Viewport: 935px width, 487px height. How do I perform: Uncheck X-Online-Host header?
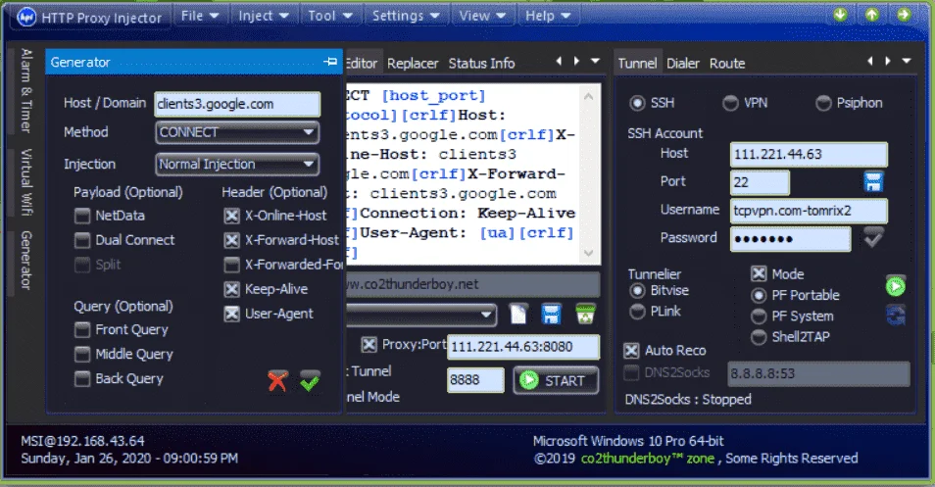[231, 216]
